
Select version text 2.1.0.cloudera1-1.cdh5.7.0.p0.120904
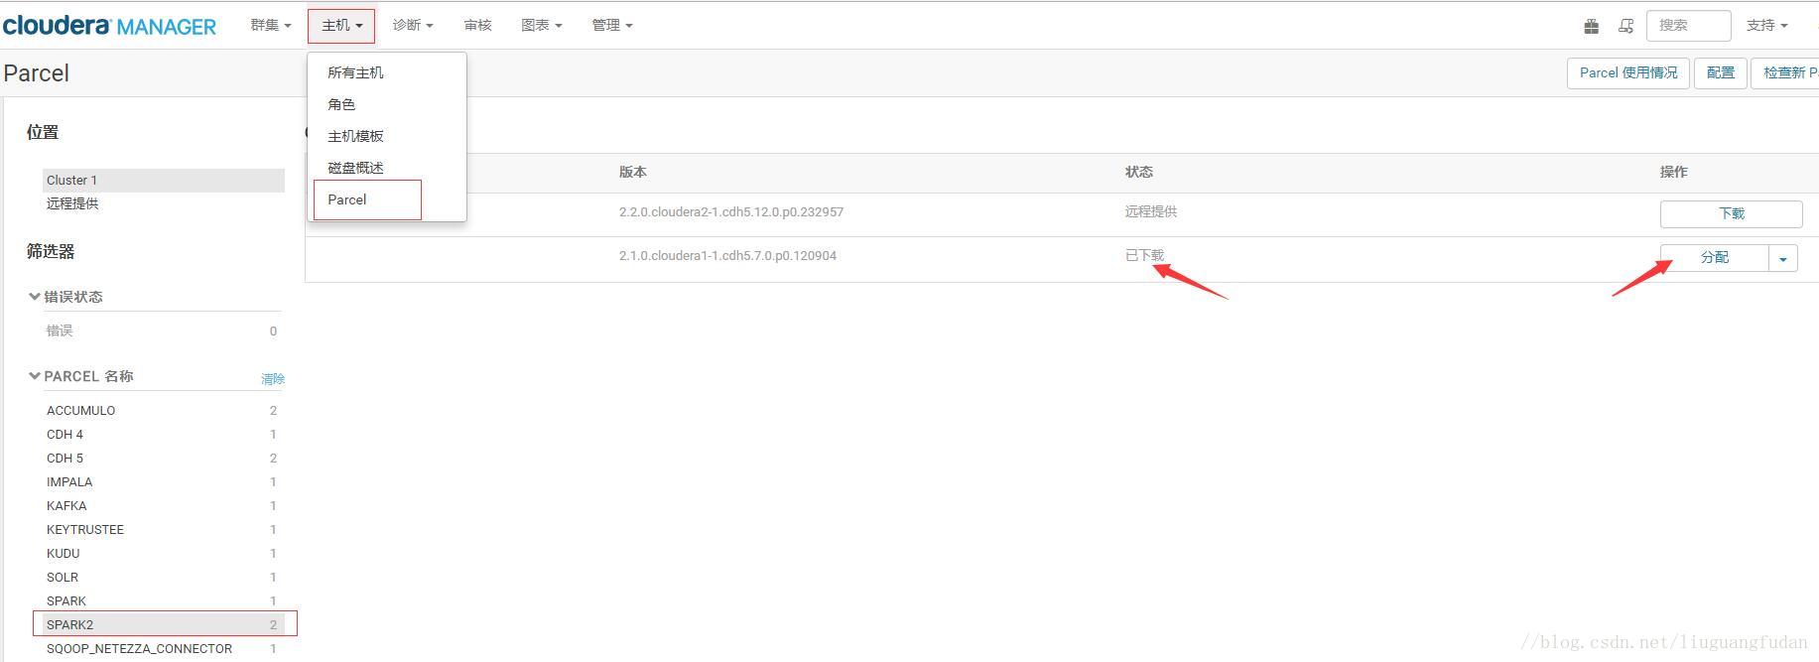point(727,256)
